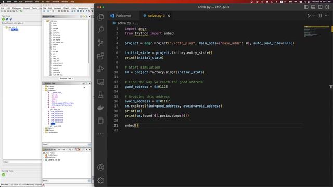
Task: Open editor More Actions ellipsis
Action: click(x=327, y=16)
